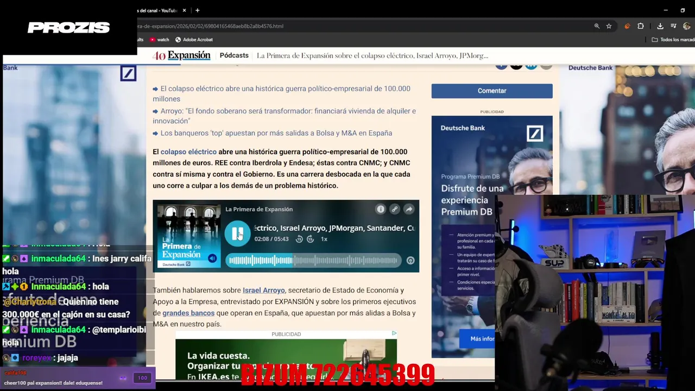This screenshot has width=695, height=391.
Task: Open the Adobe Acrobat bookmark
Action: click(194, 40)
